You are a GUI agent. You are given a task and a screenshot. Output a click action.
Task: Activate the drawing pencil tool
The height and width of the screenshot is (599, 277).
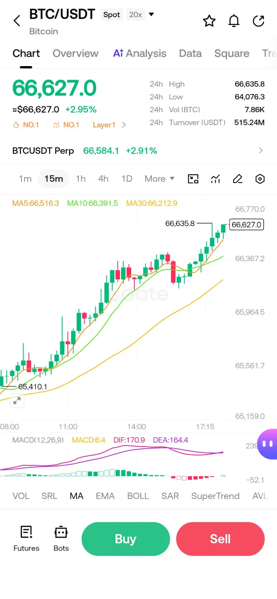(x=237, y=179)
